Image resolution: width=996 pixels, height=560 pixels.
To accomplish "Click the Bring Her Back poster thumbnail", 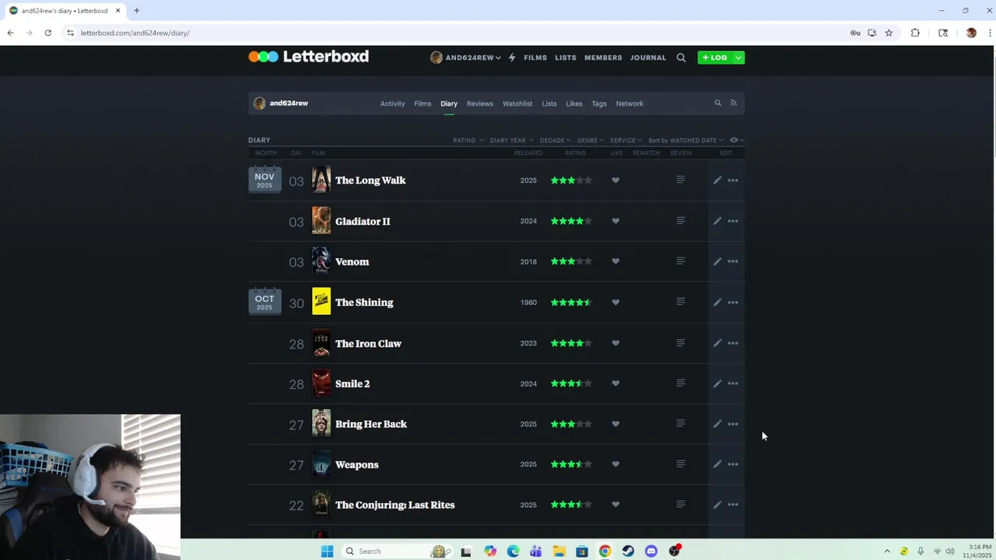I will tap(321, 424).
